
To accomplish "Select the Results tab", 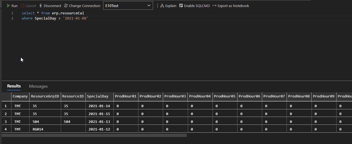I will click(14, 86).
